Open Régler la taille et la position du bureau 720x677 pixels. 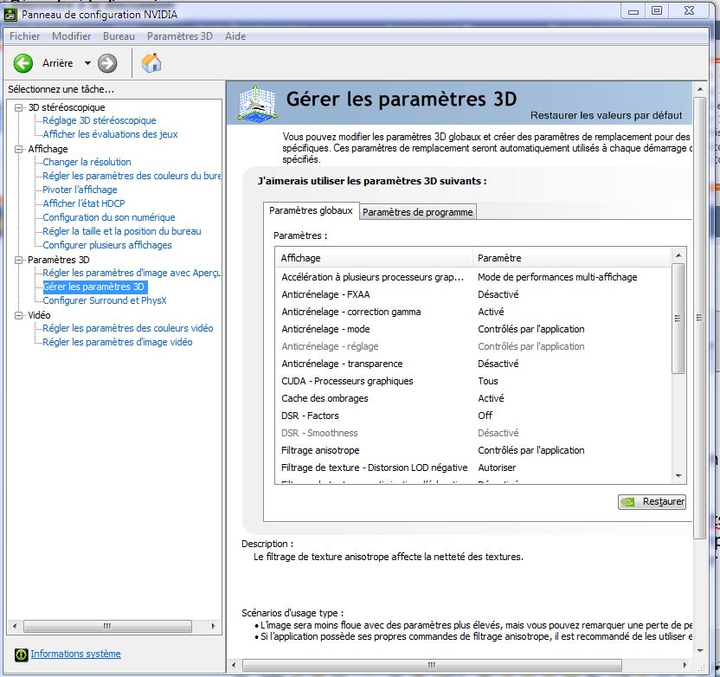click(x=122, y=231)
